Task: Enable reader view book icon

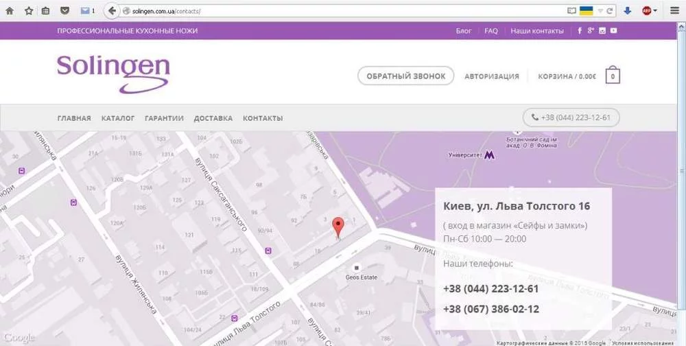Action: click(x=571, y=12)
